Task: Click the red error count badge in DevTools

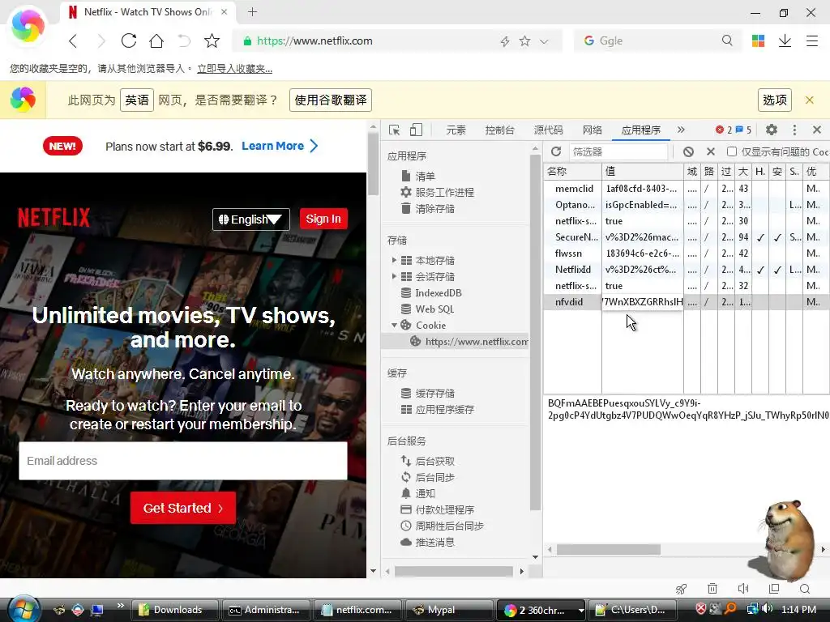Action: [x=724, y=130]
